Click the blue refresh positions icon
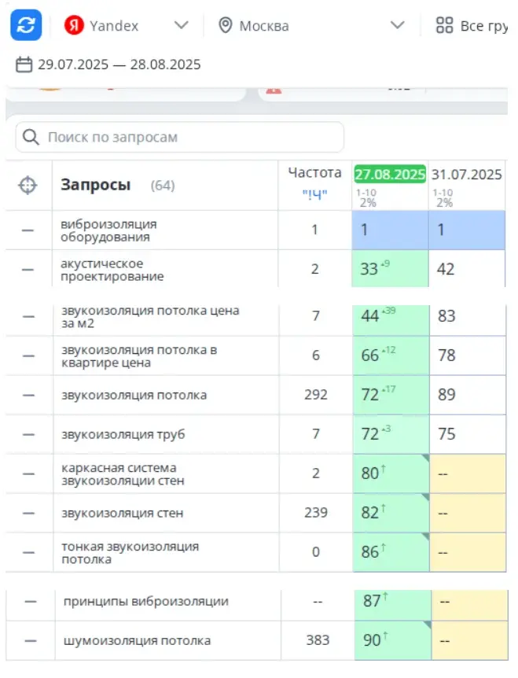518x678 pixels. 26,25
